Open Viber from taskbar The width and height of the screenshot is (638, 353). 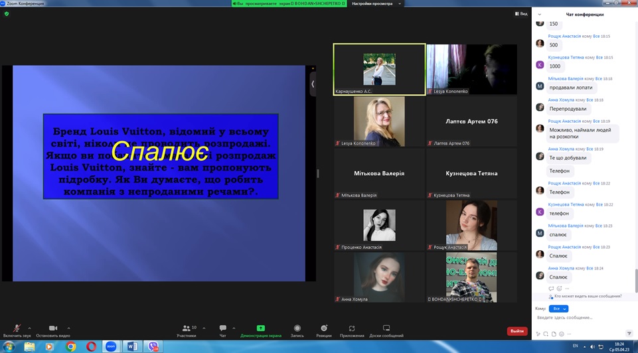point(153,346)
